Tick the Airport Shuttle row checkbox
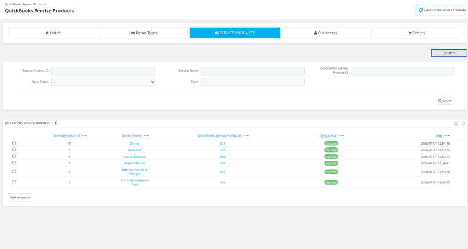468x249 pixels. 14,163
